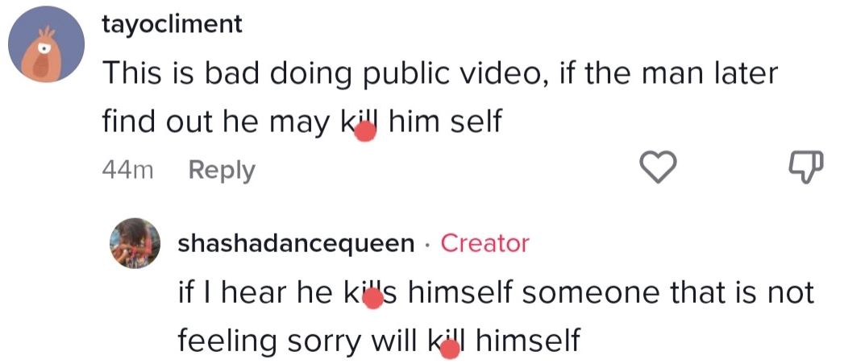The image size is (844, 364).
Task: Tap the red dot covering 'kill' in tayocliment's comment
Action: (x=365, y=130)
